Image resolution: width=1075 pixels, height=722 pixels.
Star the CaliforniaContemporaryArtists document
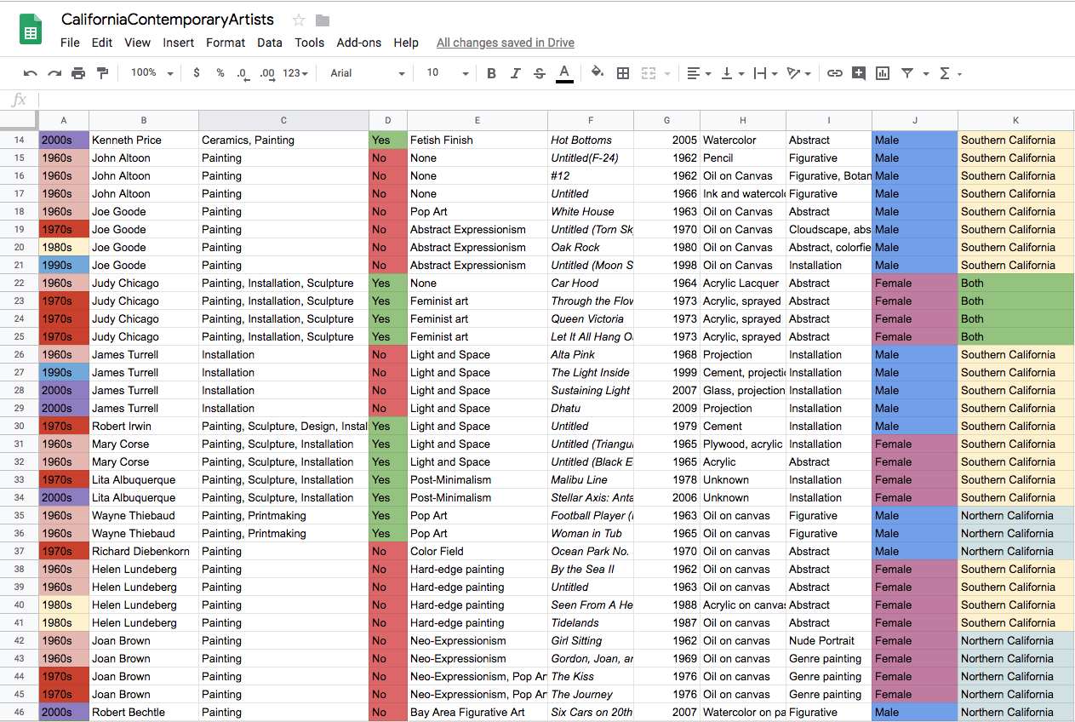coord(299,20)
